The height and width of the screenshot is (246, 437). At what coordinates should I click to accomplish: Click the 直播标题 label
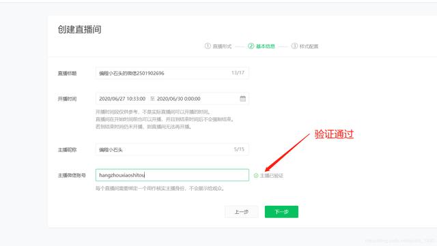pos(67,73)
